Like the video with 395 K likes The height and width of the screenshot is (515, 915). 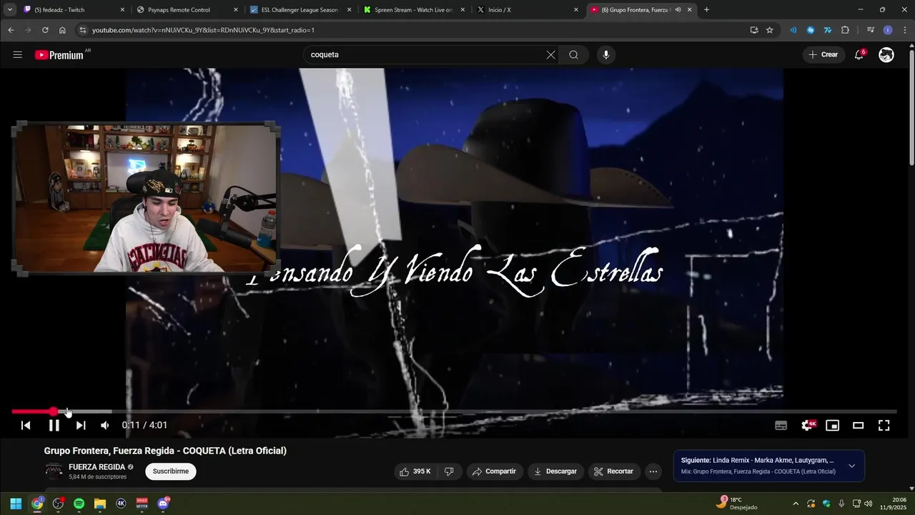click(415, 471)
